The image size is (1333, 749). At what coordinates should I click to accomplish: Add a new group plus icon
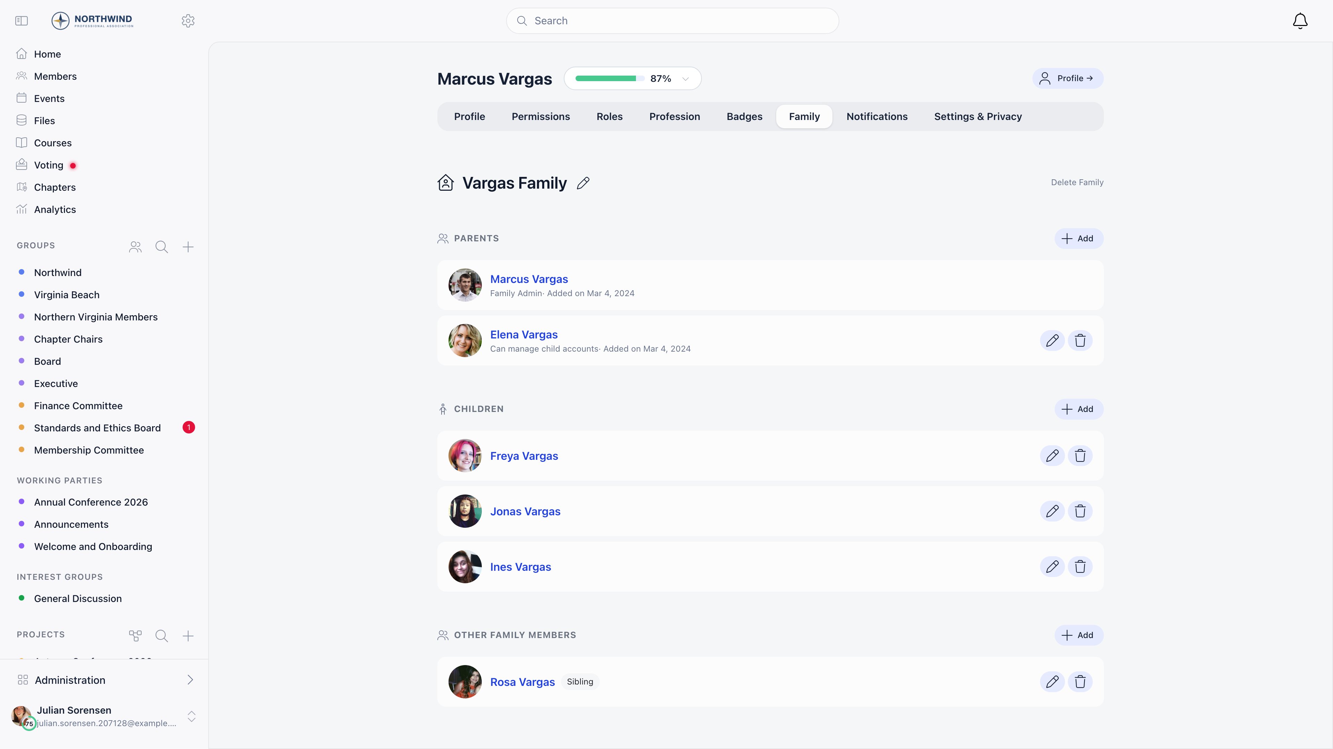tap(188, 247)
